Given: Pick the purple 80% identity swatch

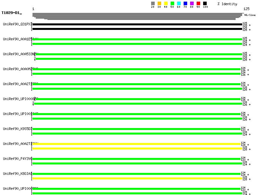Looking at the screenshot, I should coord(192,4).
